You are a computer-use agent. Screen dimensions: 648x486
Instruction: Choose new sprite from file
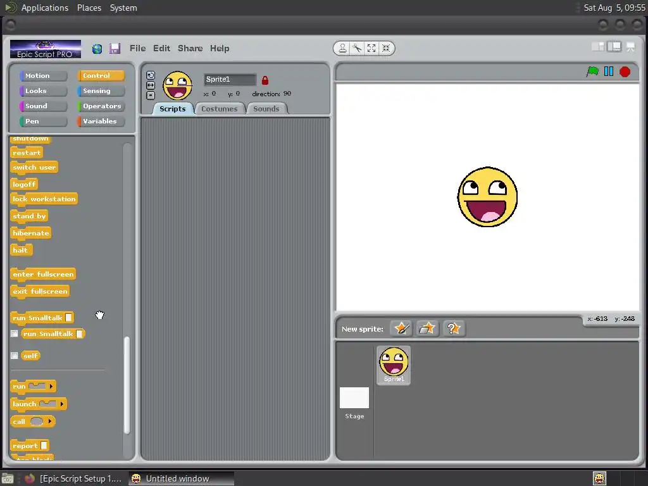[x=427, y=329]
